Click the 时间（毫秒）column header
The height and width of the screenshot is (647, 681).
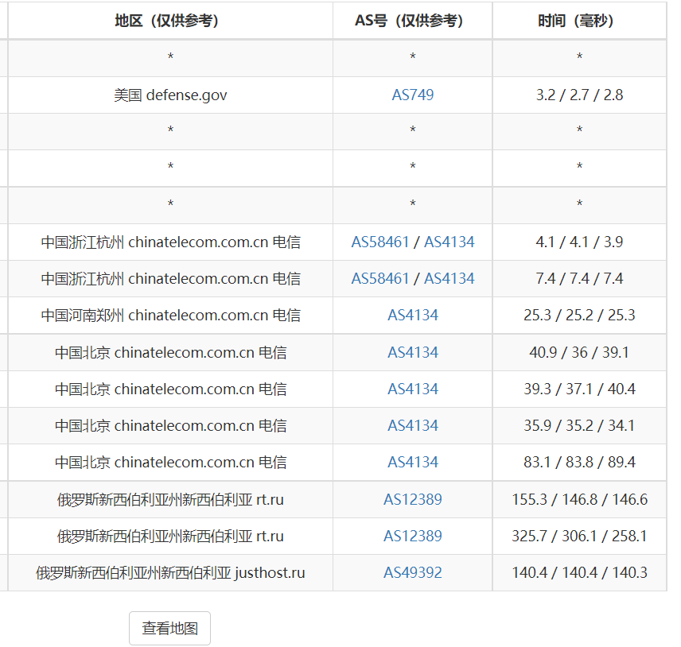[579, 21]
